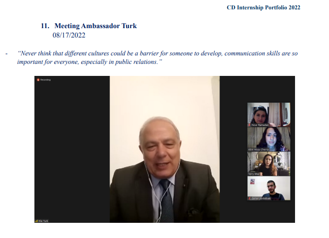Image resolution: width=329 pixels, height=238 pixels.
Task: Click the italic quote about different cultures
Action: 157,58
